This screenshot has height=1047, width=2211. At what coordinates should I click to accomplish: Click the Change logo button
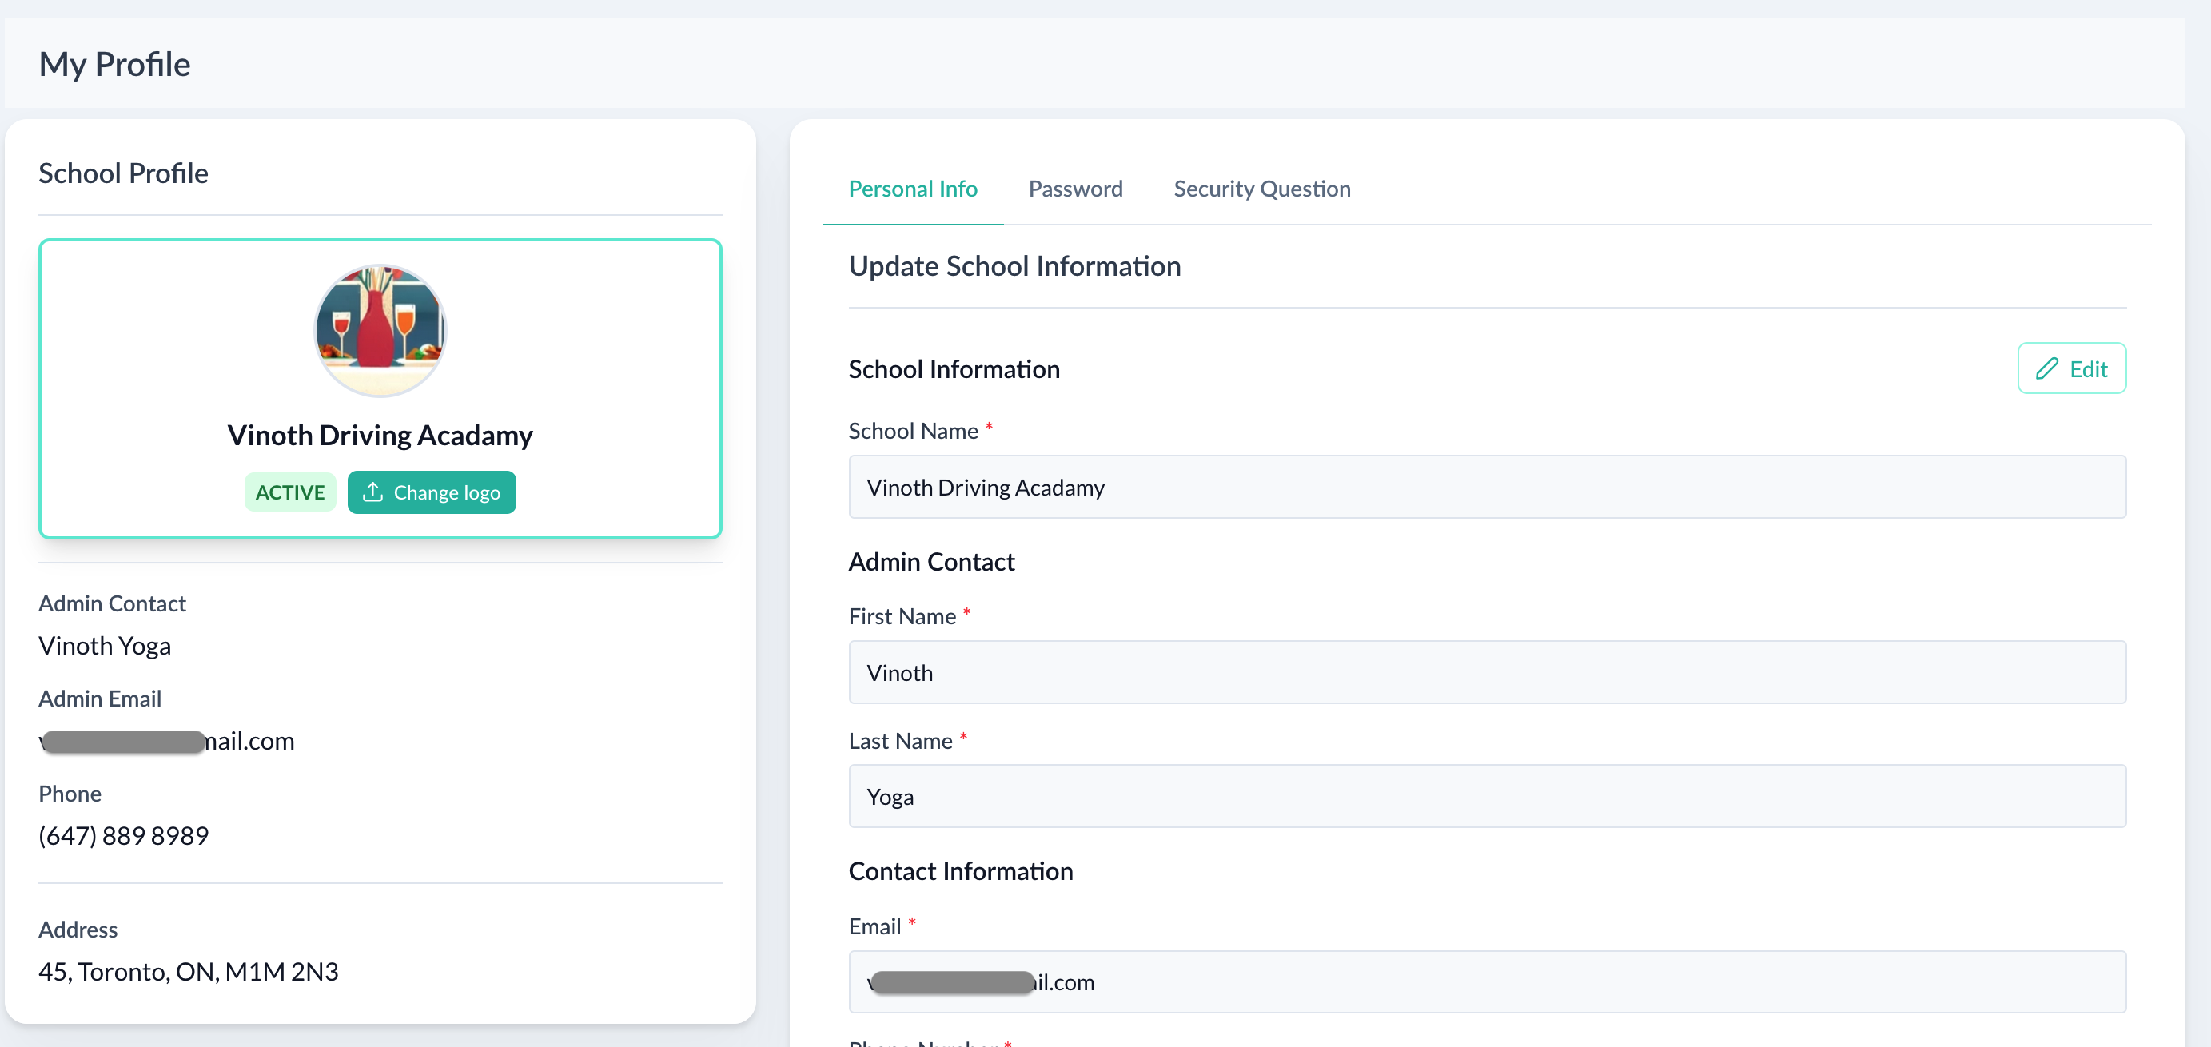432,492
